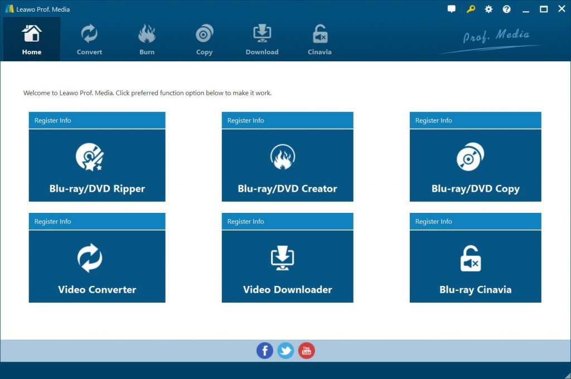Open the Twitter link icon
This screenshot has width=571, height=379.
[285, 351]
